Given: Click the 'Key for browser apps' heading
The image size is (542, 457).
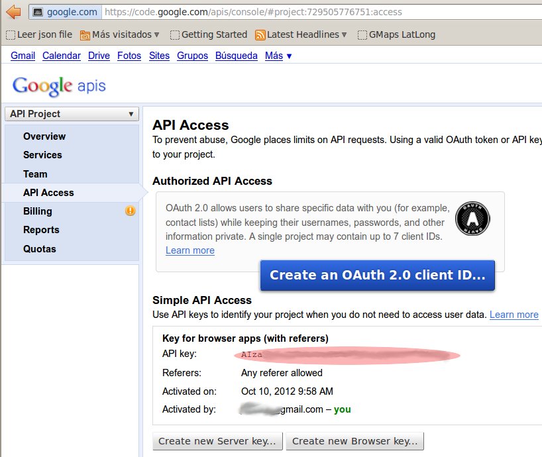Looking at the screenshot, I should point(245,338).
